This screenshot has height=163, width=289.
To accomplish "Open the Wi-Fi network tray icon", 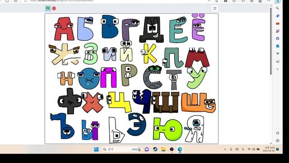I will click(x=249, y=149).
